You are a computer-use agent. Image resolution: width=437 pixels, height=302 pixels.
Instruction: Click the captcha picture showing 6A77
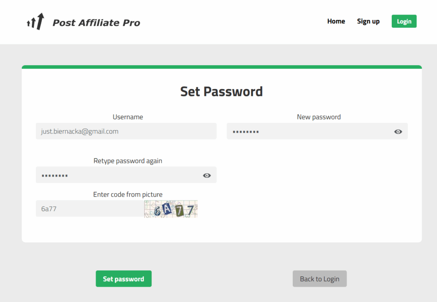click(171, 209)
